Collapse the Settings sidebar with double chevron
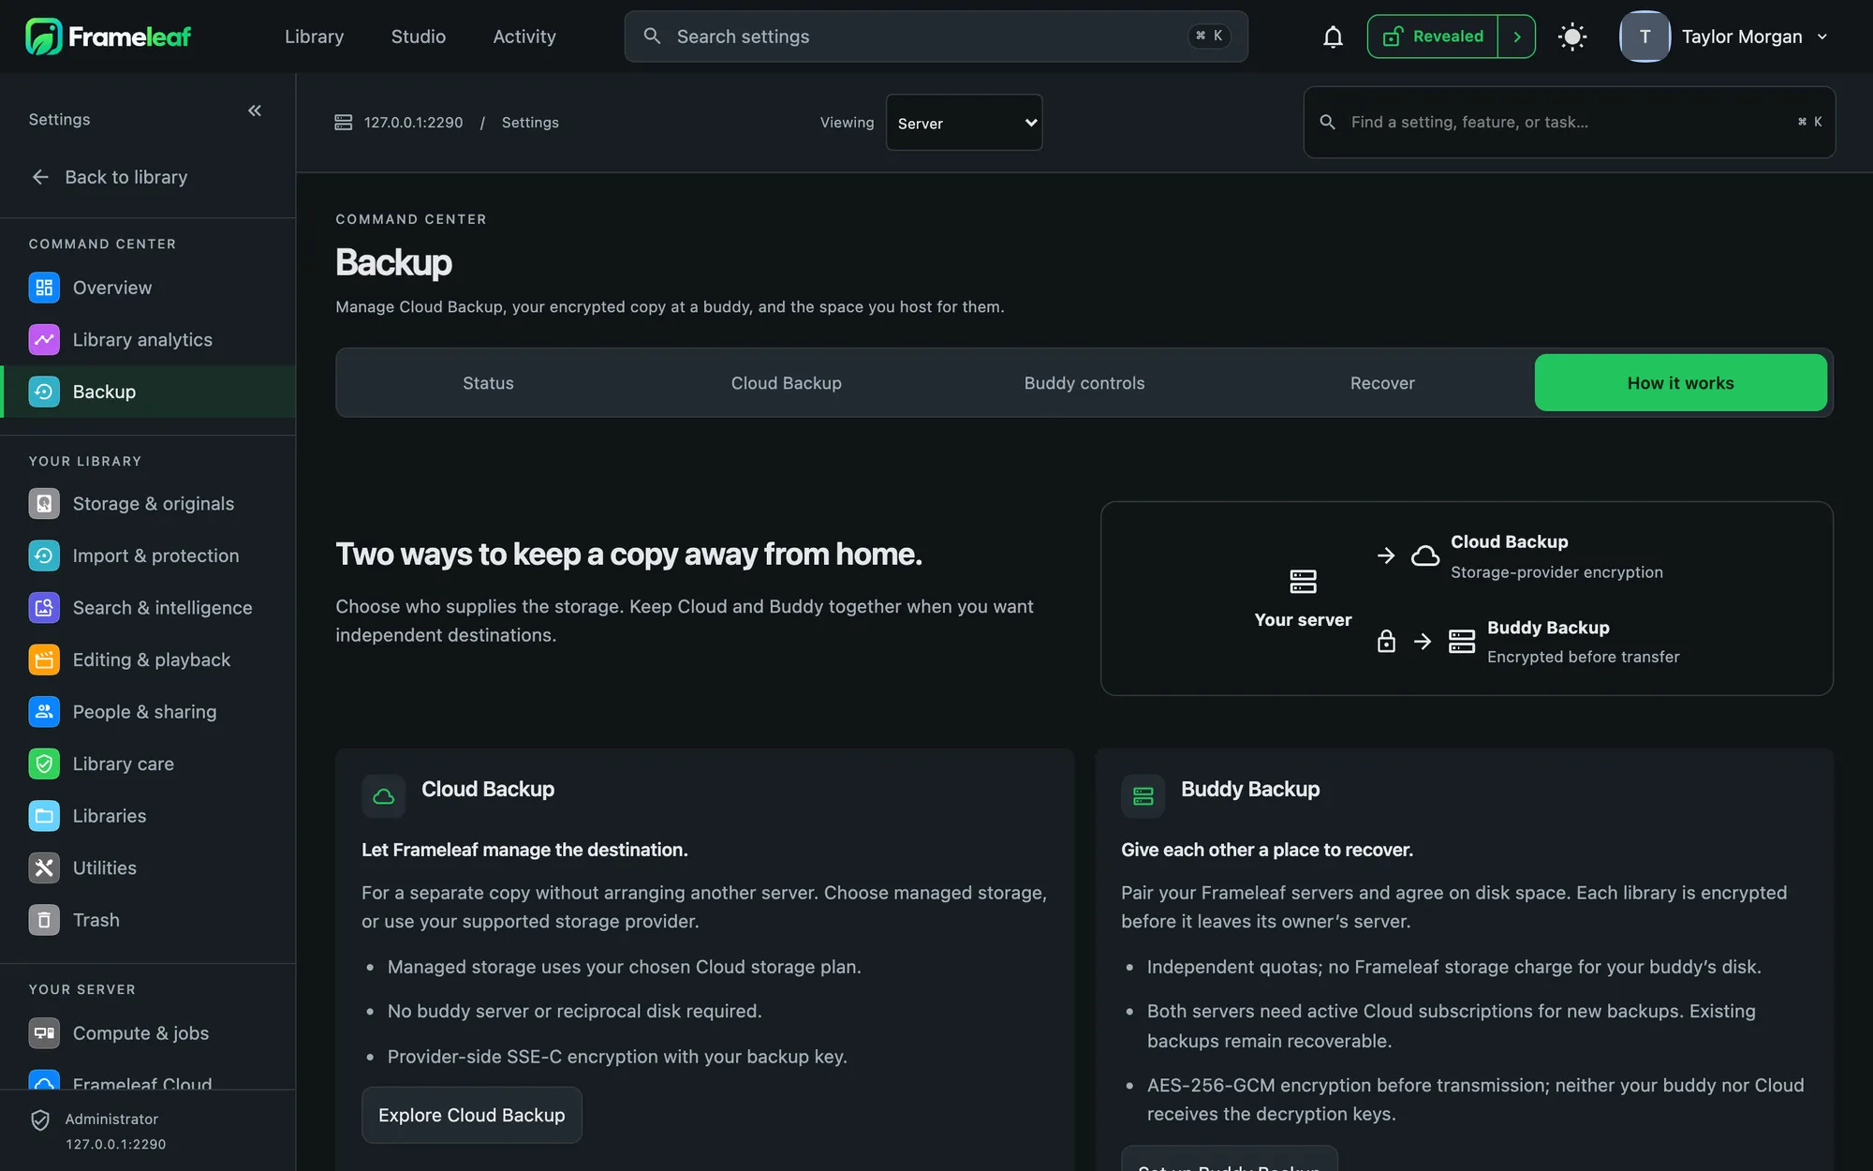 [x=255, y=111]
